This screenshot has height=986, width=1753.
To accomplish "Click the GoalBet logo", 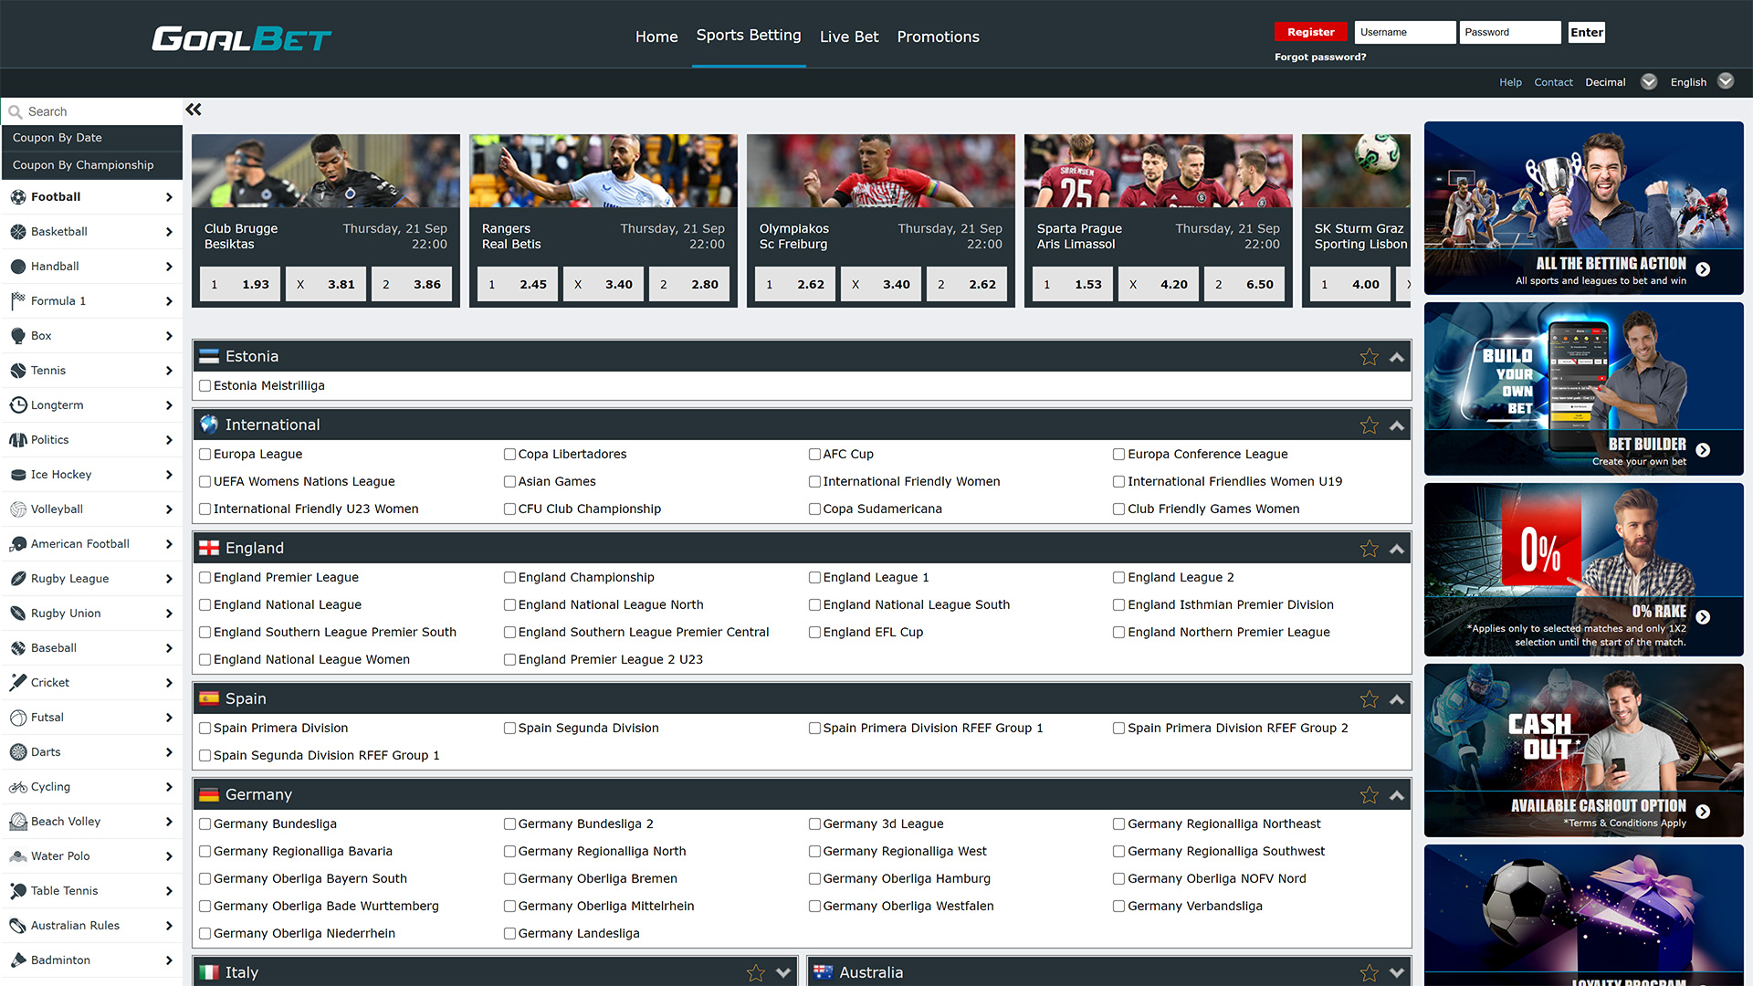I will [241, 38].
